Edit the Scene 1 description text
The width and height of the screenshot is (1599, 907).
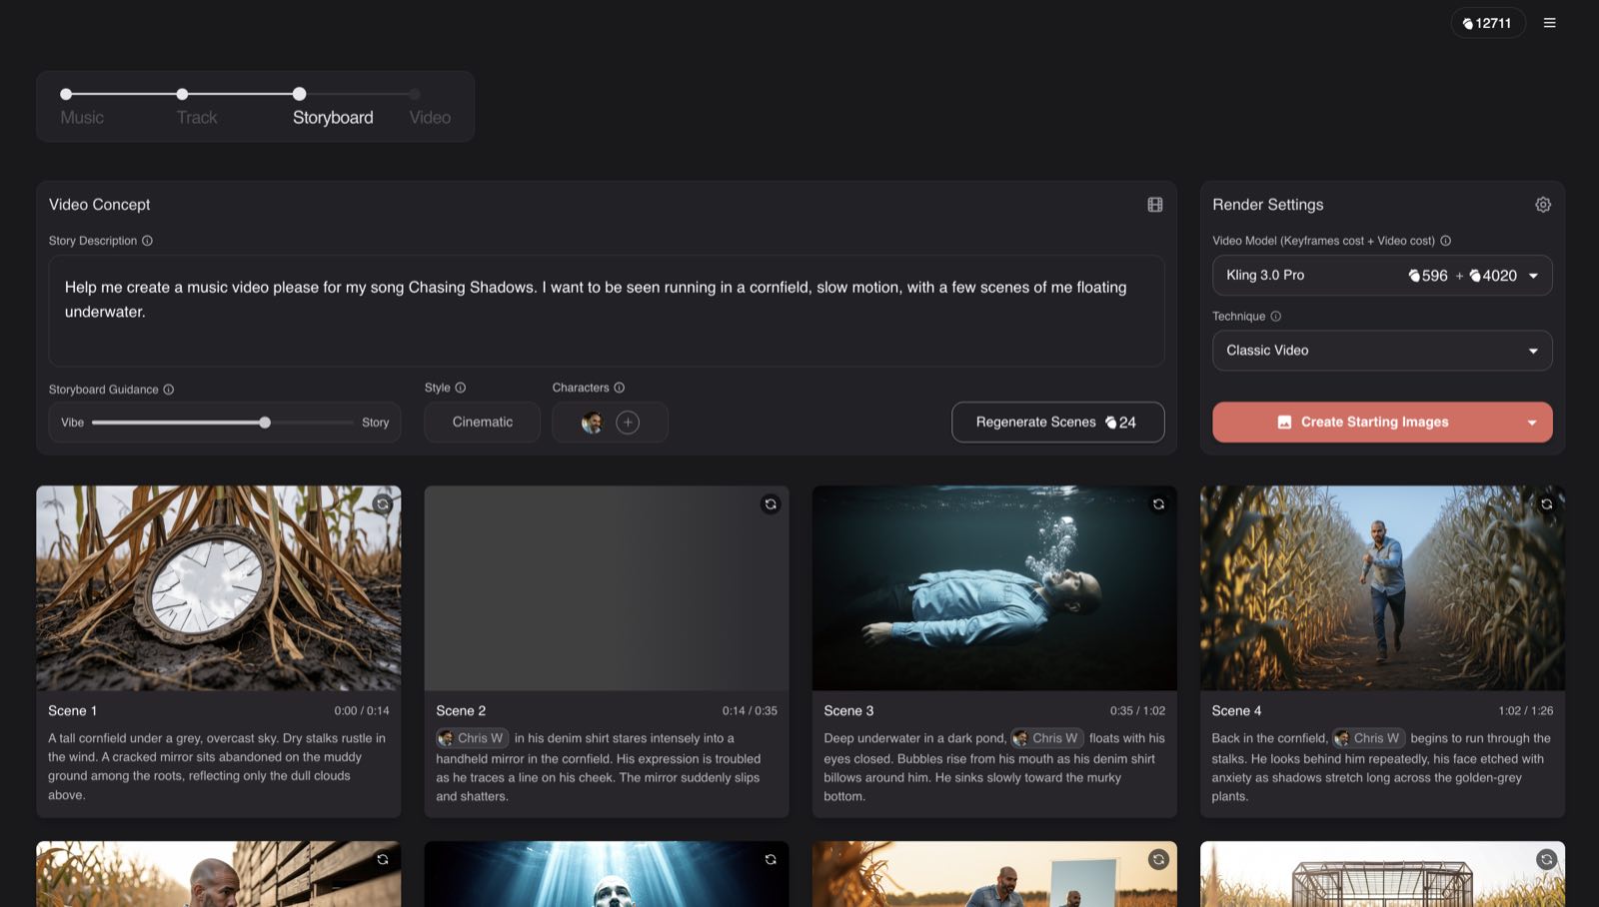point(218,766)
